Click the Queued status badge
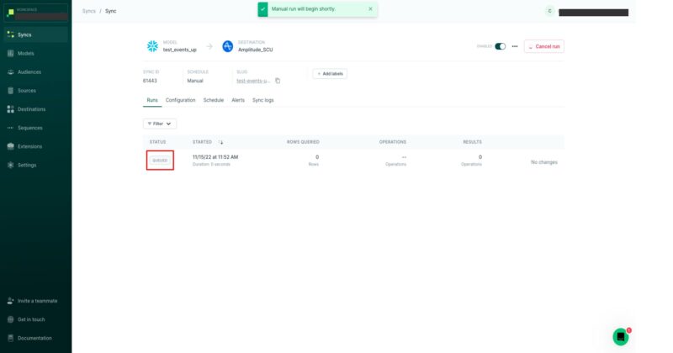673x353 pixels. point(160,160)
